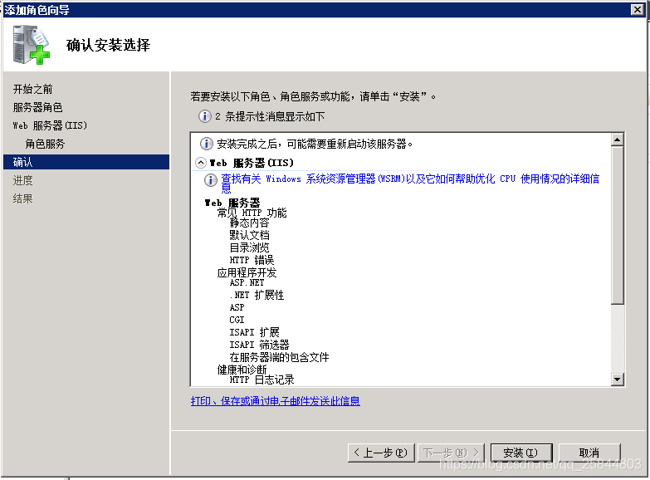Click the scrollbar up arrow in list
650x480 pixels.
[x=618, y=140]
